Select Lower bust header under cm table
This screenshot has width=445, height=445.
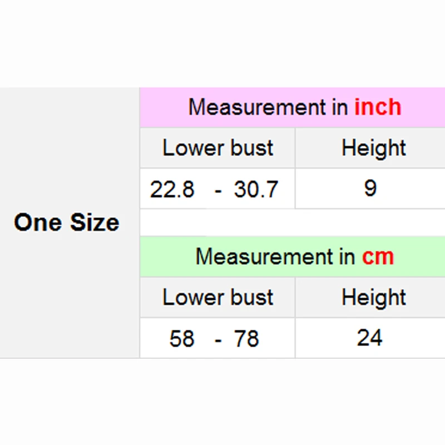click(x=217, y=298)
